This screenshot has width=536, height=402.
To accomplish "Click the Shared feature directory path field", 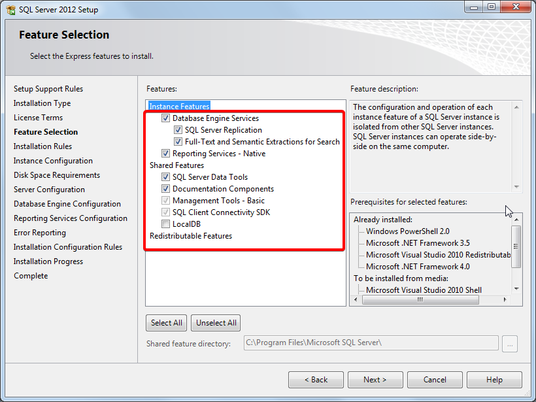I will pyautogui.click(x=371, y=343).
